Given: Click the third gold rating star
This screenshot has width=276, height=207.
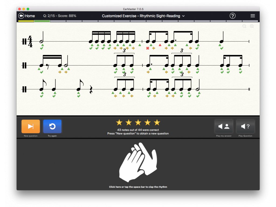Looking at the screenshot, I should click(138, 122).
